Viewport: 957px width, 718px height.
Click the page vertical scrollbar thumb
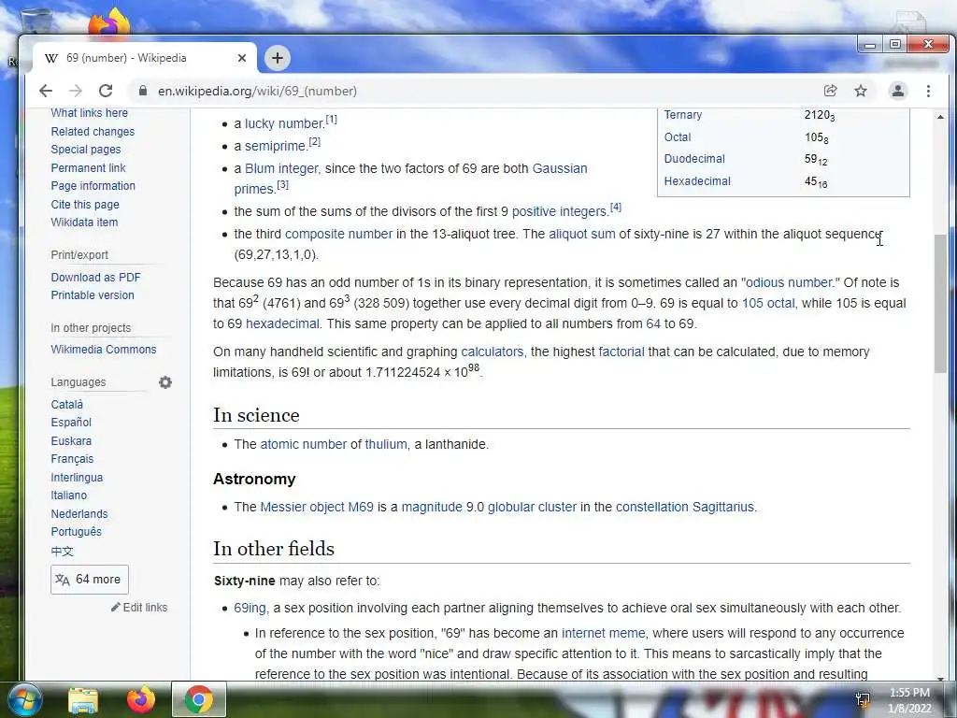tap(940, 304)
